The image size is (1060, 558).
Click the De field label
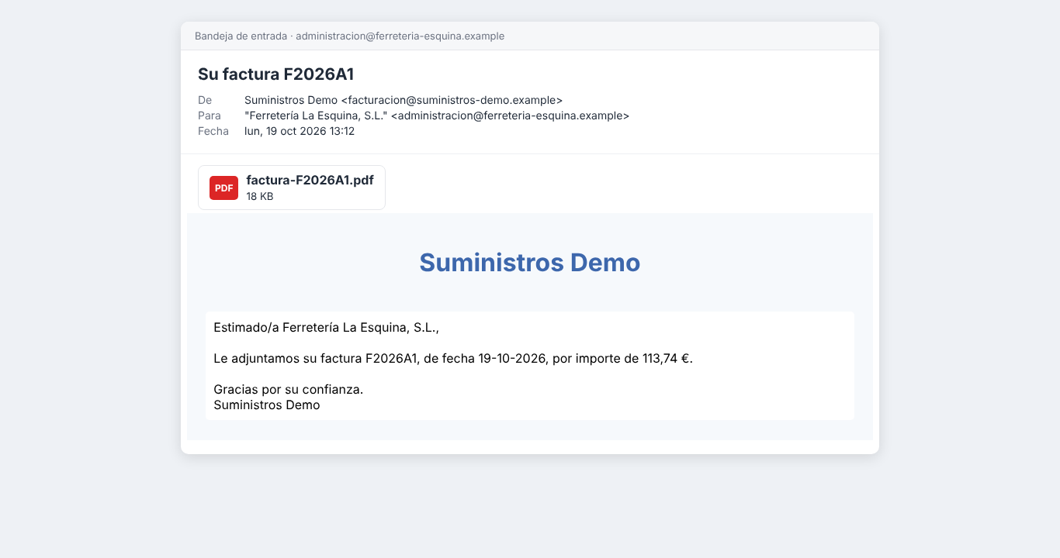205,100
